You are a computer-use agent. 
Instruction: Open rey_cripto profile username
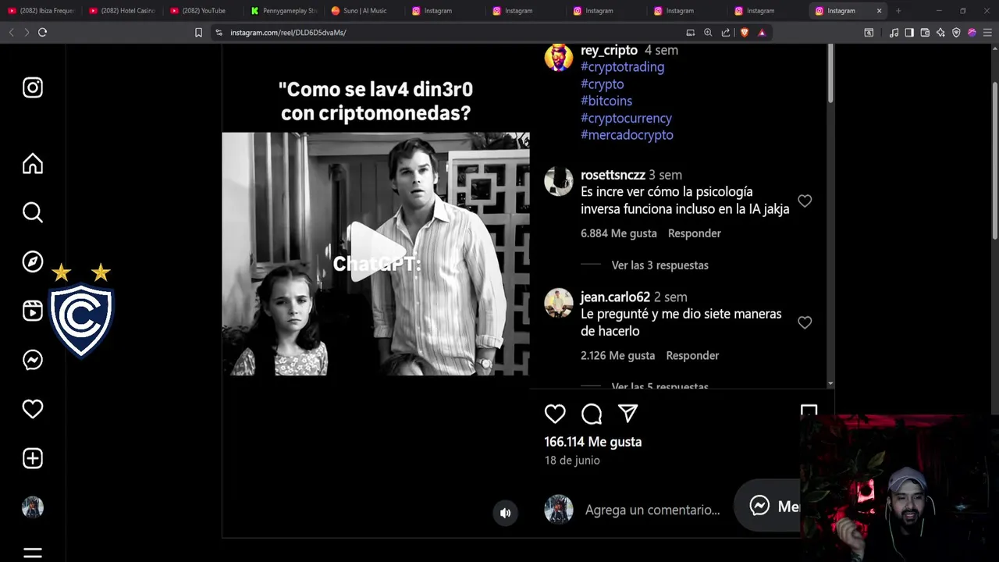(x=609, y=50)
